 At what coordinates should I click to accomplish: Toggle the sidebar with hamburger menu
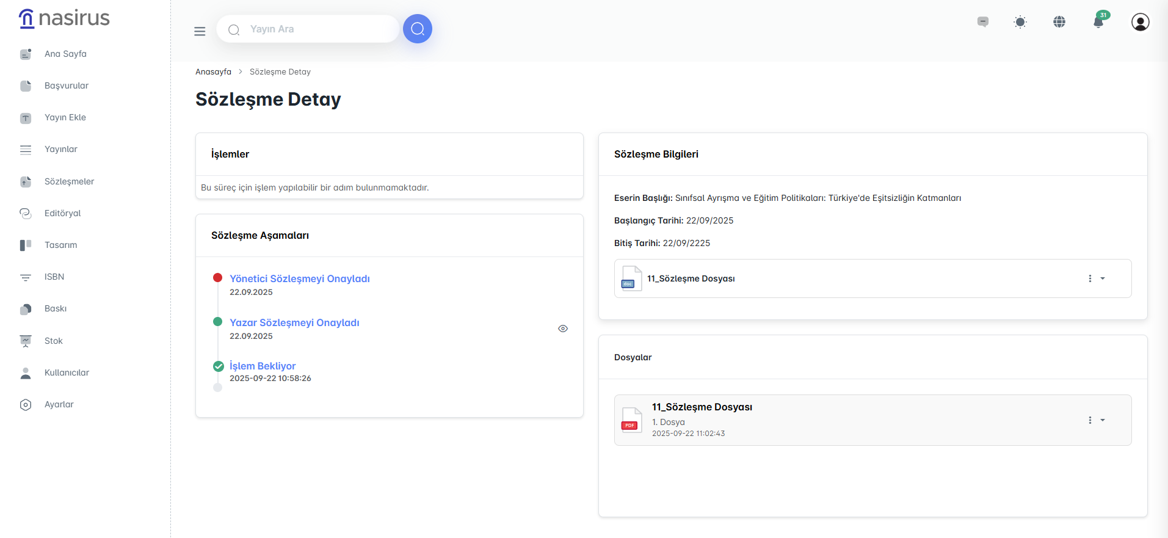pos(200,31)
